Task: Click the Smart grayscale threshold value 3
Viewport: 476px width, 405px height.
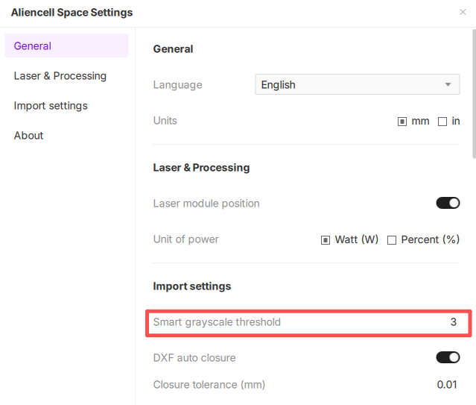Action: point(453,322)
